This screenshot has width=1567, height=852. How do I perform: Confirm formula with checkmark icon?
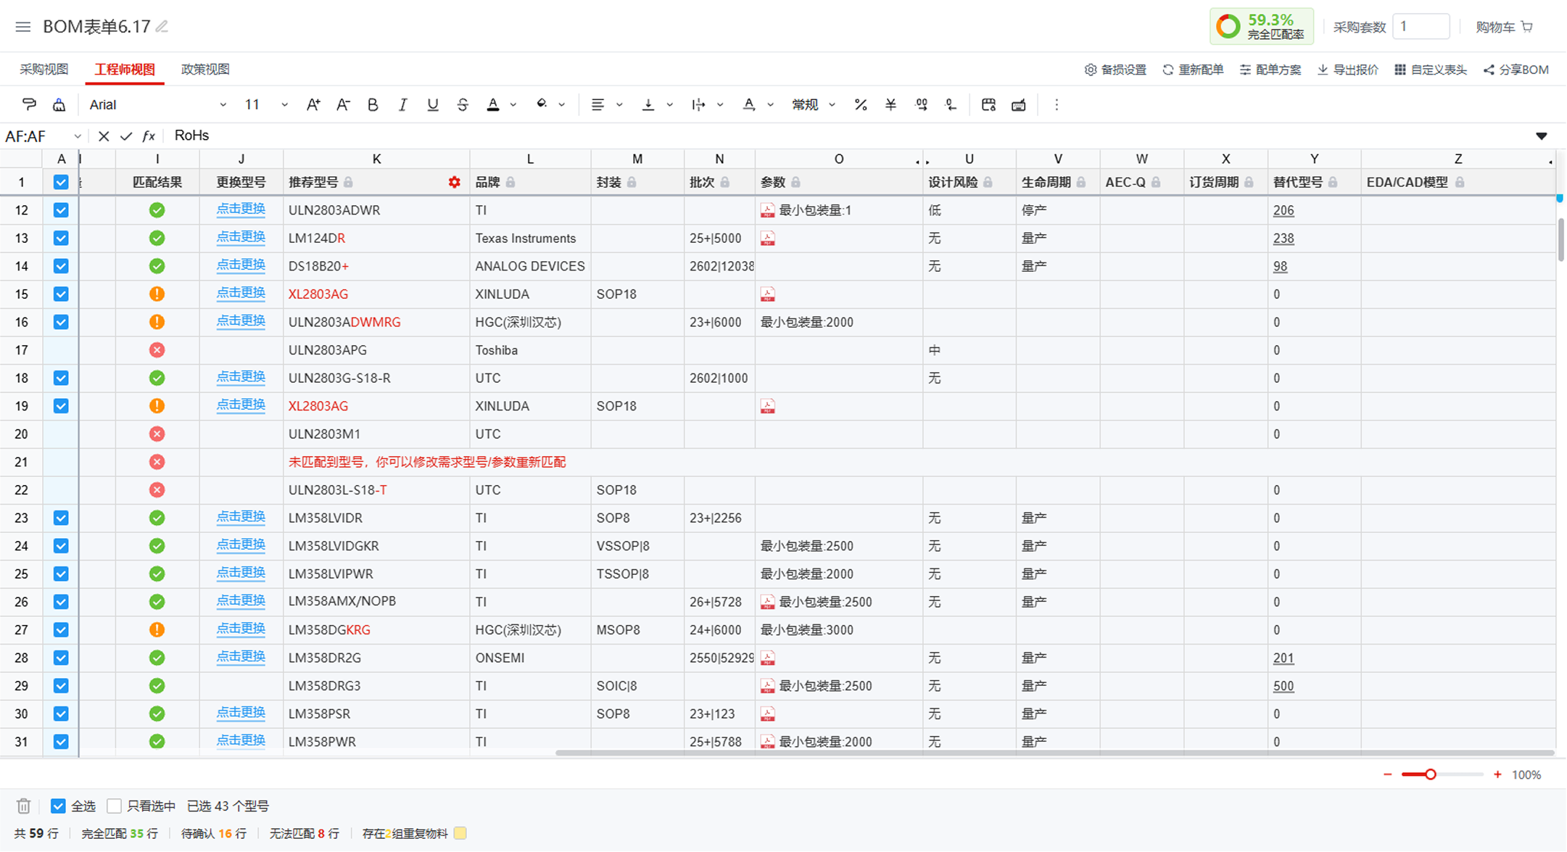126,136
